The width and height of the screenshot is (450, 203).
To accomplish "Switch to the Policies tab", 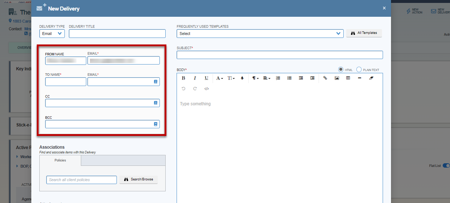I will tap(60, 160).
